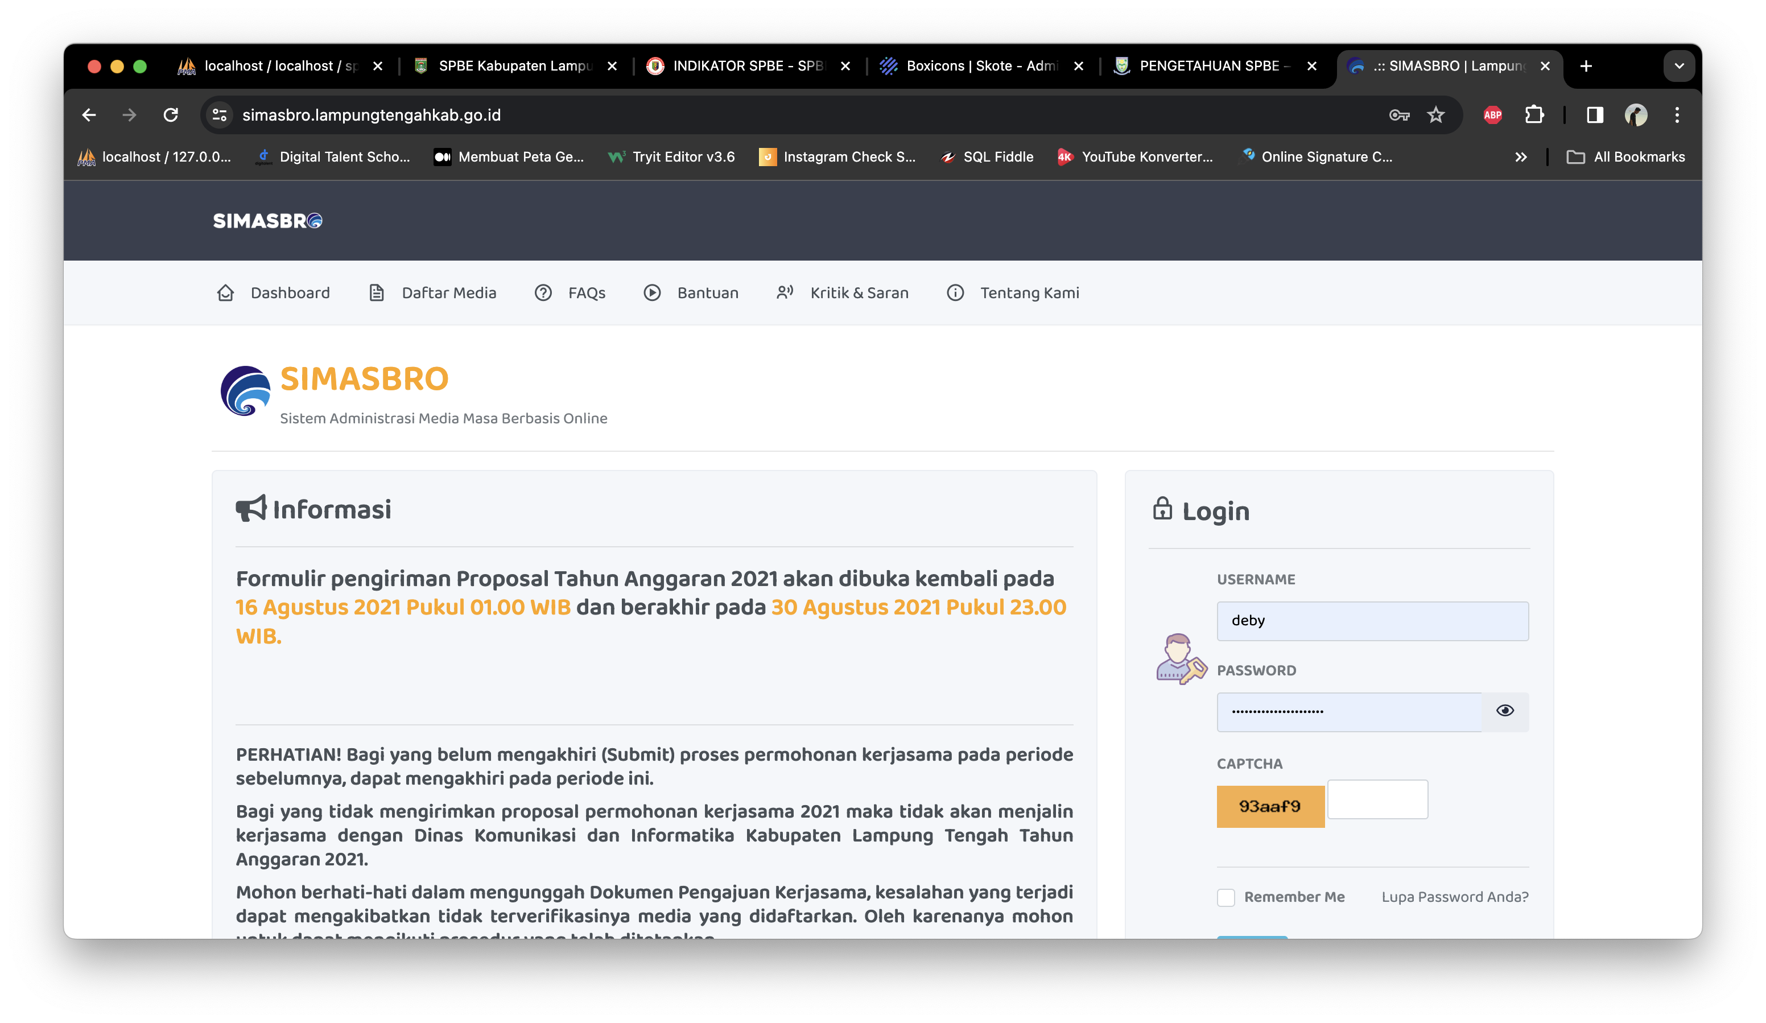Viewport: 1766px width, 1023px height.
Task: Expand the tab search dropdown arrow
Action: click(1679, 66)
